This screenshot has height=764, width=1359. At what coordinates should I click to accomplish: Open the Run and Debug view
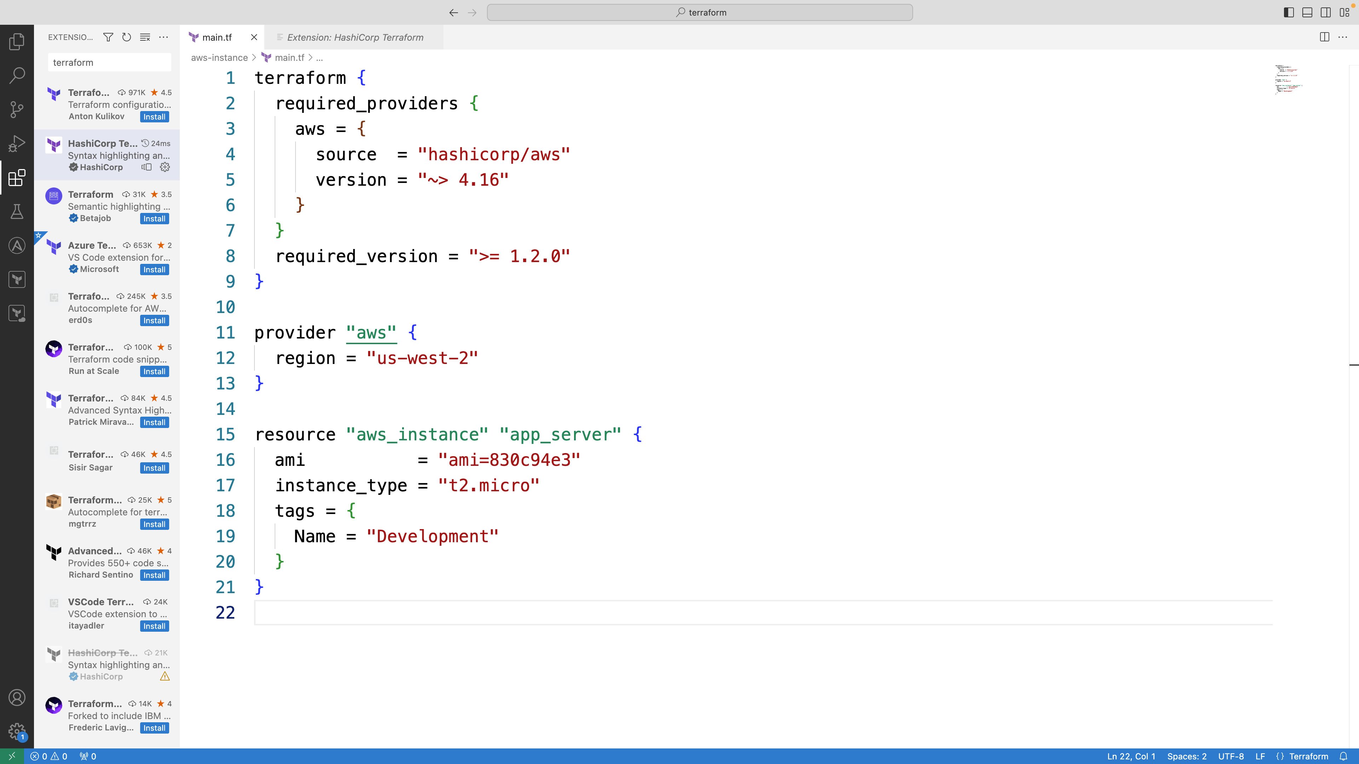(x=17, y=143)
